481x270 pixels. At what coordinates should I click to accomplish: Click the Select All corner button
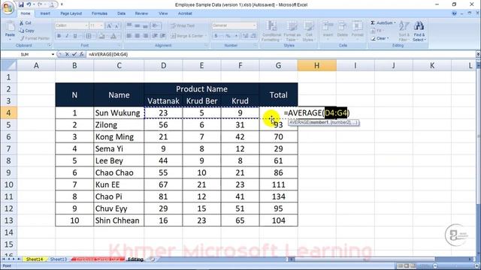(x=8, y=65)
